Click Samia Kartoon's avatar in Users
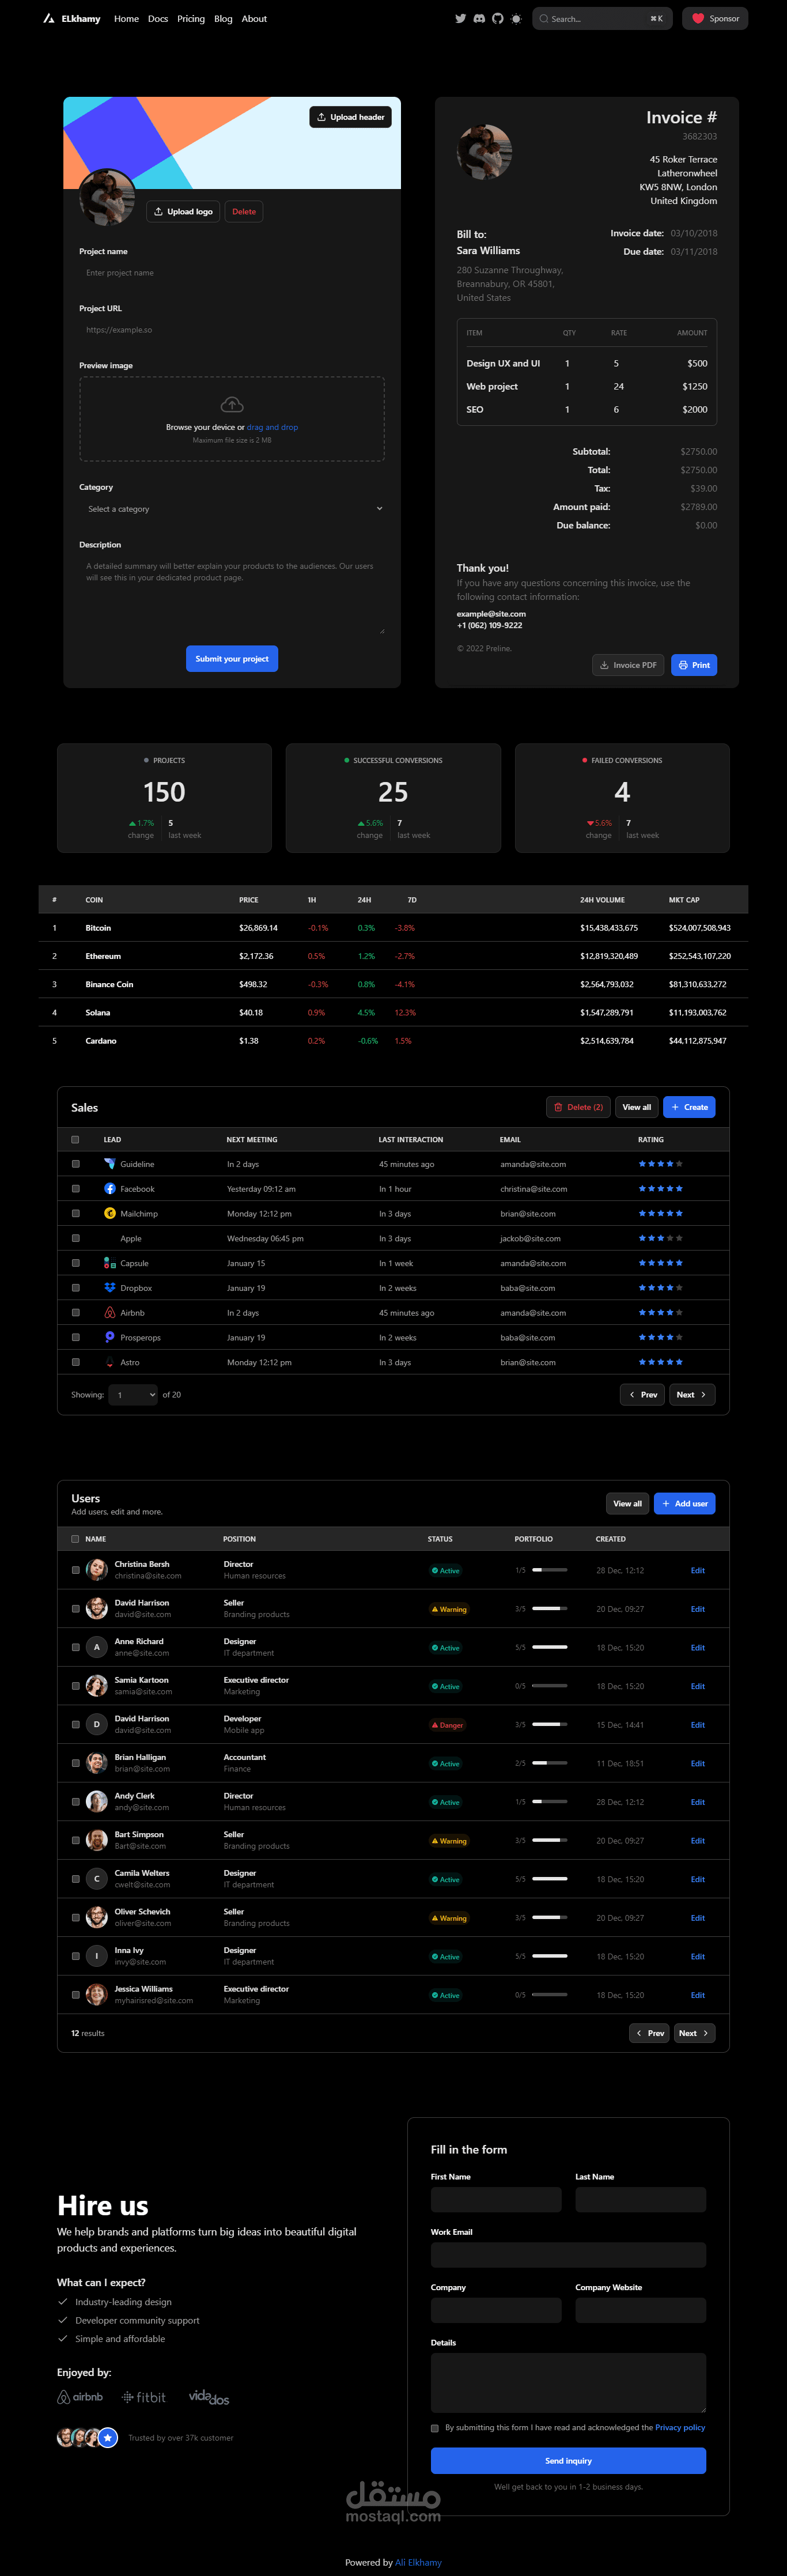 click(x=97, y=1686)
